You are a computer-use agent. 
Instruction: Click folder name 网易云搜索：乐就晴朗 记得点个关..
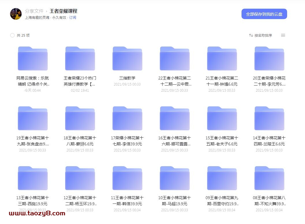[x=33, y=81]
